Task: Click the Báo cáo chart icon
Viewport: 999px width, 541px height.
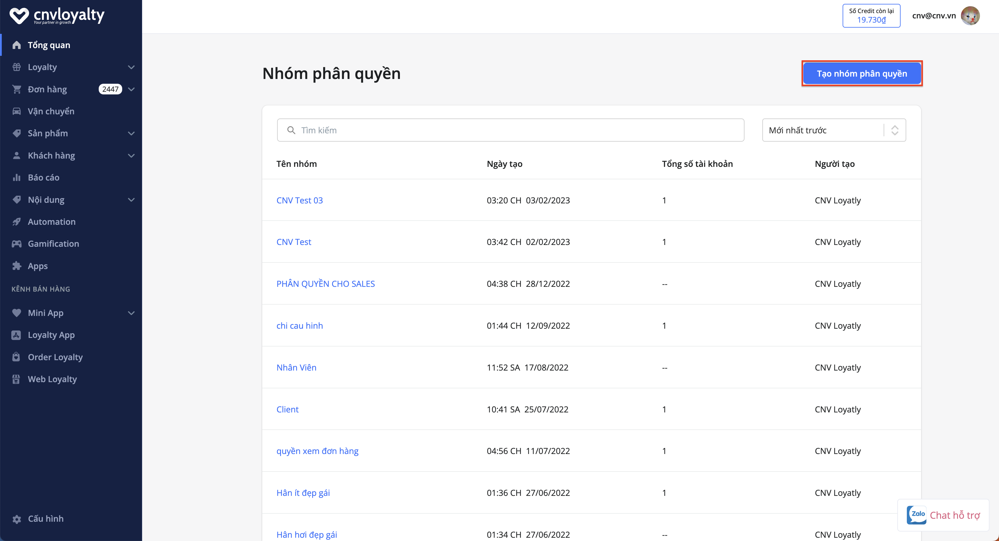Action: 16,177
